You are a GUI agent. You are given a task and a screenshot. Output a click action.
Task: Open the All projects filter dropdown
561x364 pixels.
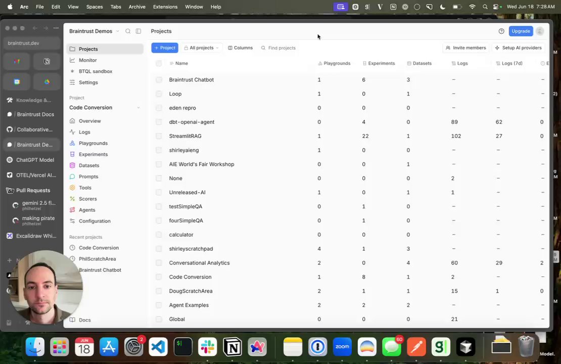202,48
